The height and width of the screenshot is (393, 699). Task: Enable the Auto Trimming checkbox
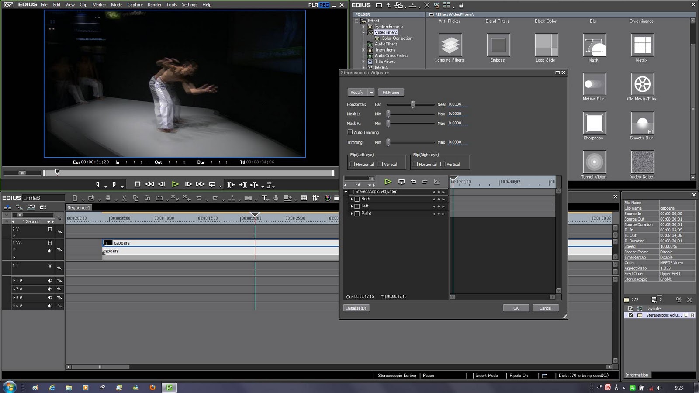click(350, 132)
